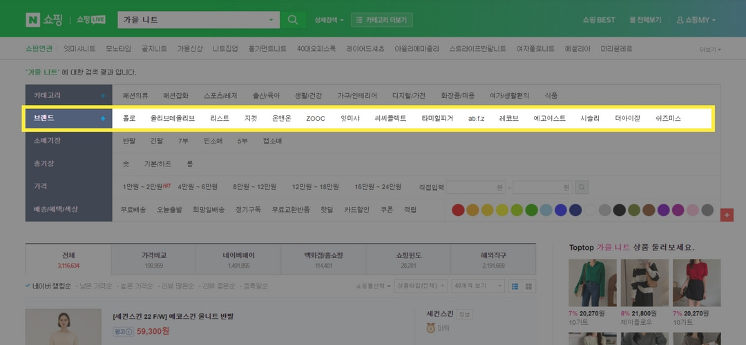Screen dimensions: 746x345
Task: Click the maximum price input field
Action: [x=542, y=187]
